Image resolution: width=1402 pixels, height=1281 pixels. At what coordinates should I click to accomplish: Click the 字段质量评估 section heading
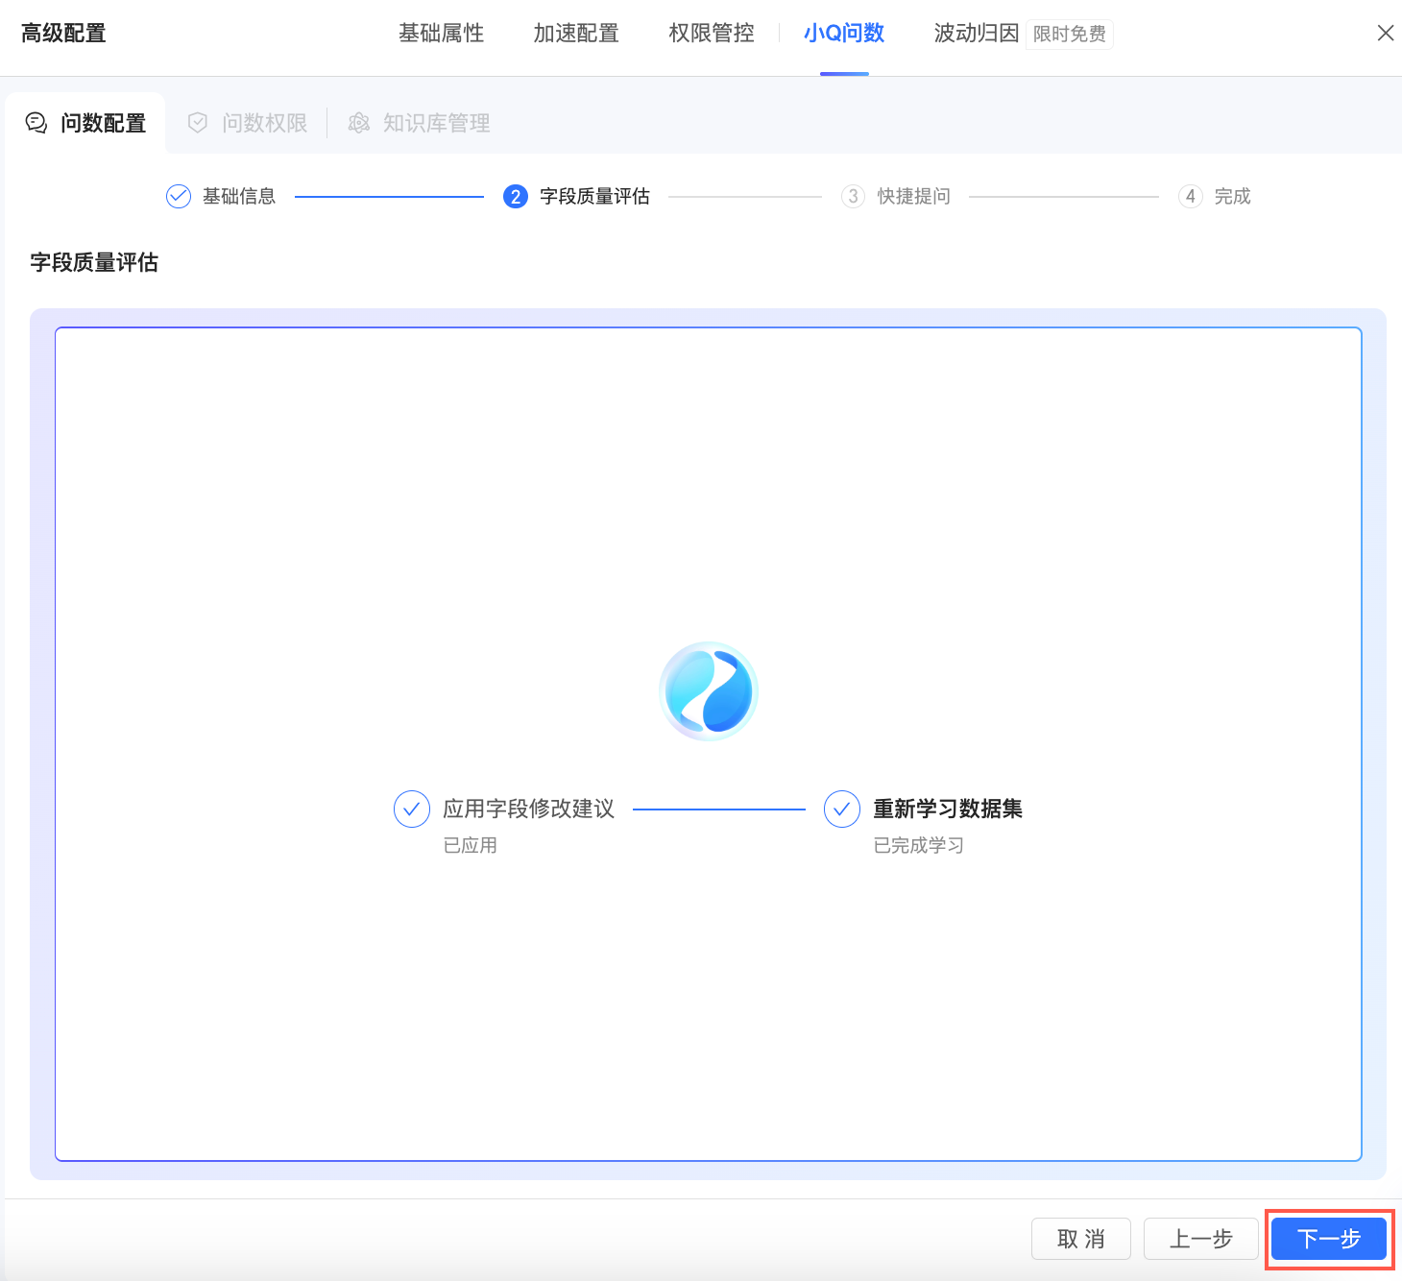94,262
